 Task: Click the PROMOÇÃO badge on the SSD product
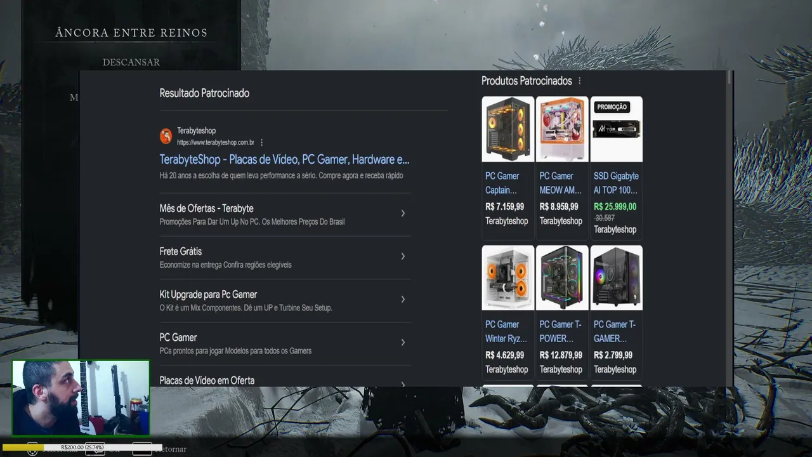click(x=612, y=107)
